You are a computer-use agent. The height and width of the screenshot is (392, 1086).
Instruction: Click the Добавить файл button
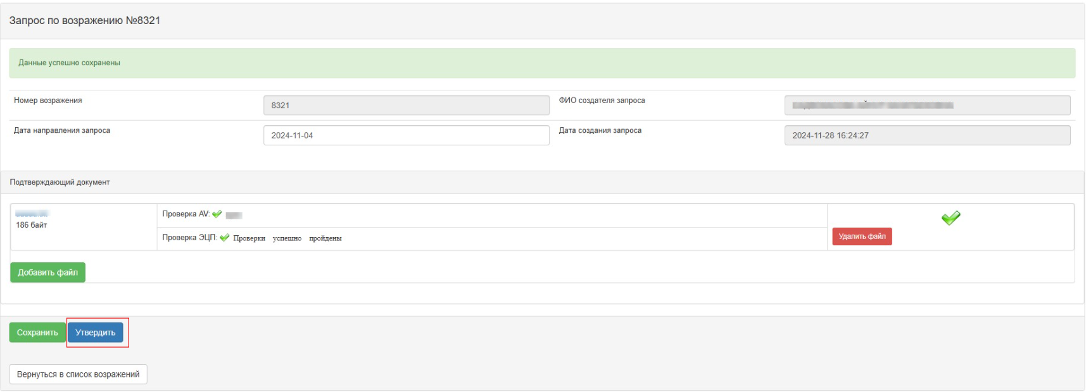coord(47,273)
